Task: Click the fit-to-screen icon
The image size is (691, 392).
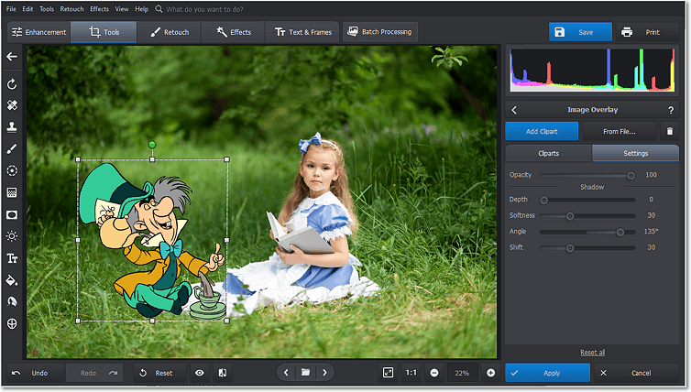Action: [388, 373]
